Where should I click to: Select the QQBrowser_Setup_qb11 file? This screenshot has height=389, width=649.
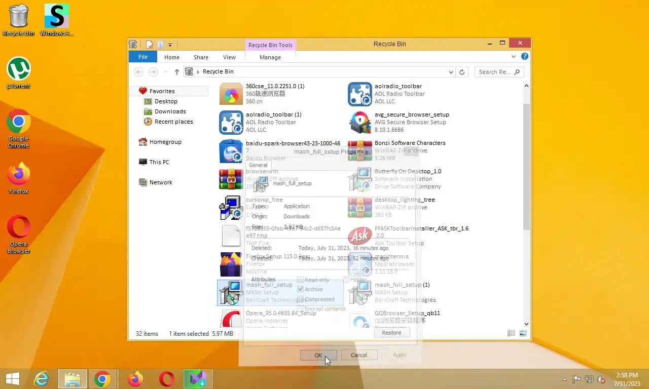[409, 320]
